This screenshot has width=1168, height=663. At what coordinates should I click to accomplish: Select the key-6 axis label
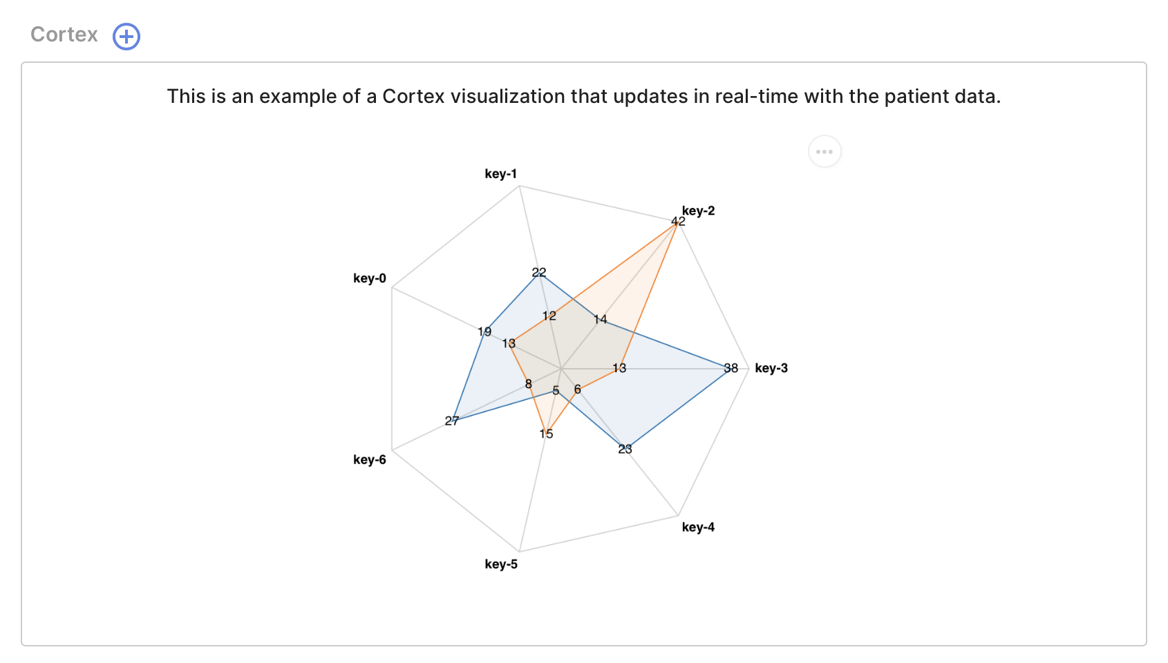[370, 460]
